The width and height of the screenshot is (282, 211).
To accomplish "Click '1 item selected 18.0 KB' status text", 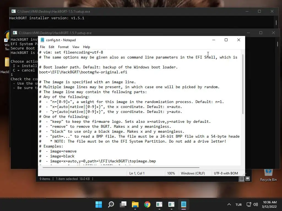I will click(73, 179).
